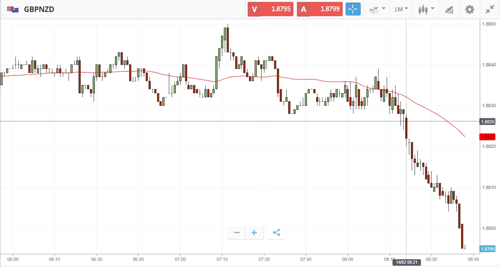Click the 14/02 08:21 crosshair time label
This screenshot has height=267, width=500.
click(x=407, y=262)
